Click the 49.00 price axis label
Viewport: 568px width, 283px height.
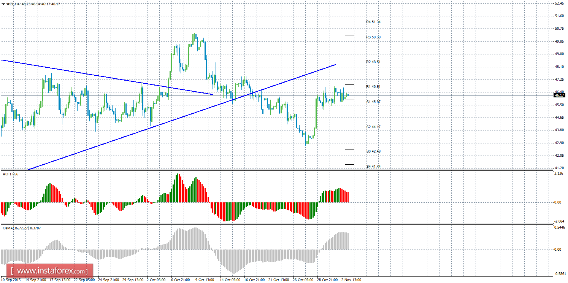pyautogui.click(x=559, y=54)
